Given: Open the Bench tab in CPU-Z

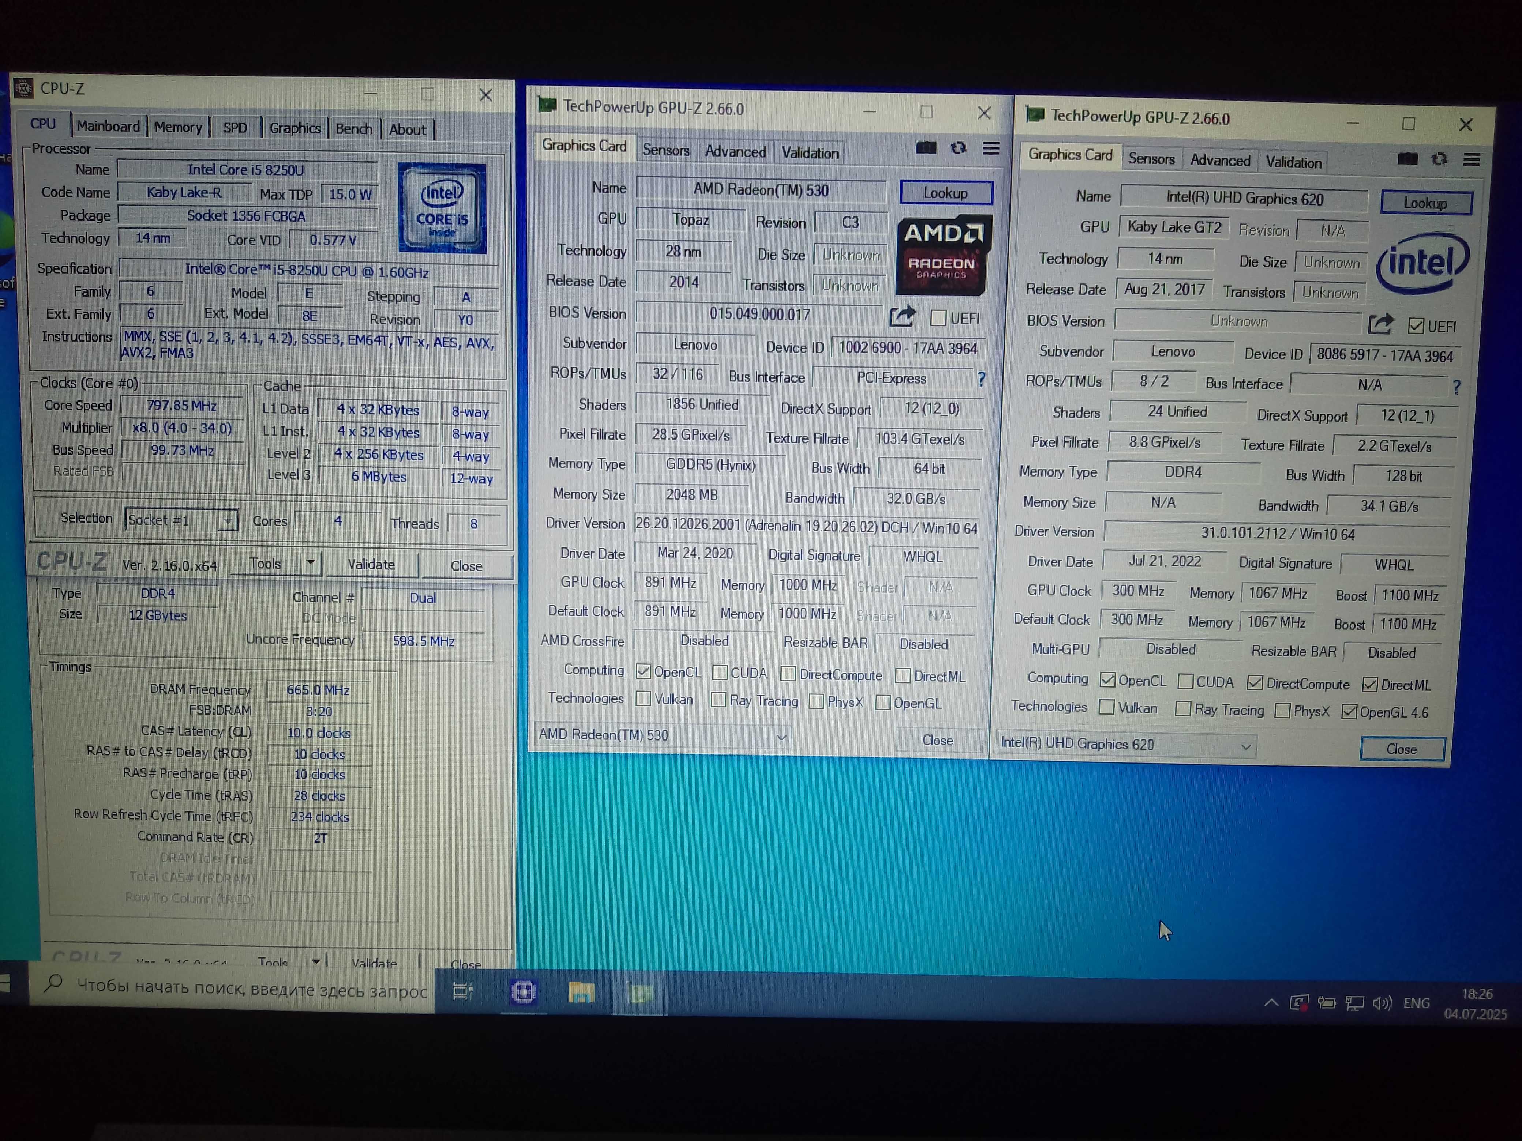Looking at the screenshot, I should click(x=354, y=129).
